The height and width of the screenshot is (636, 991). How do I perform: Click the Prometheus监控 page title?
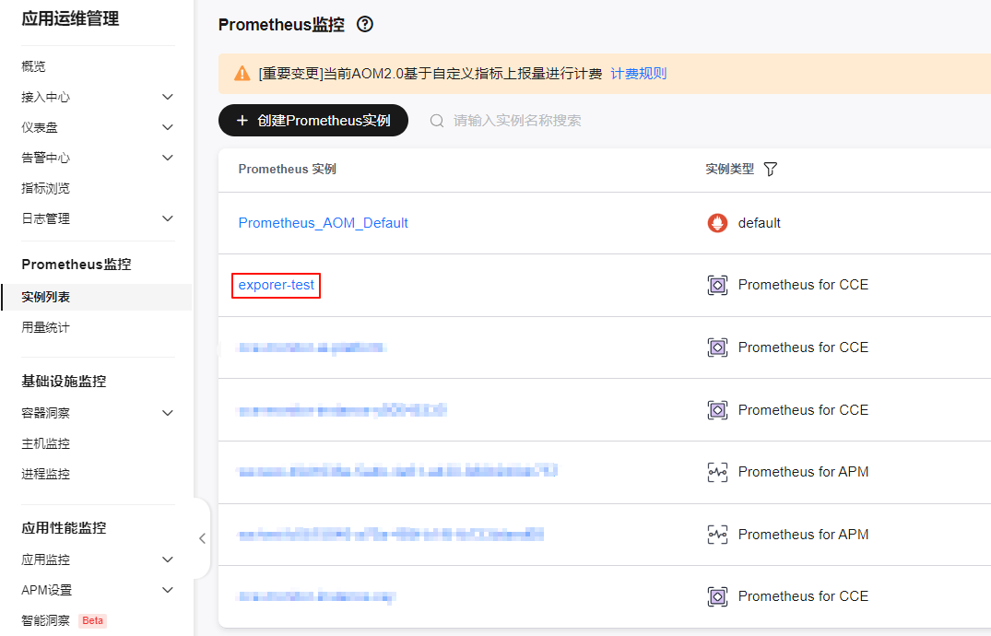click(x=281, y=25)
